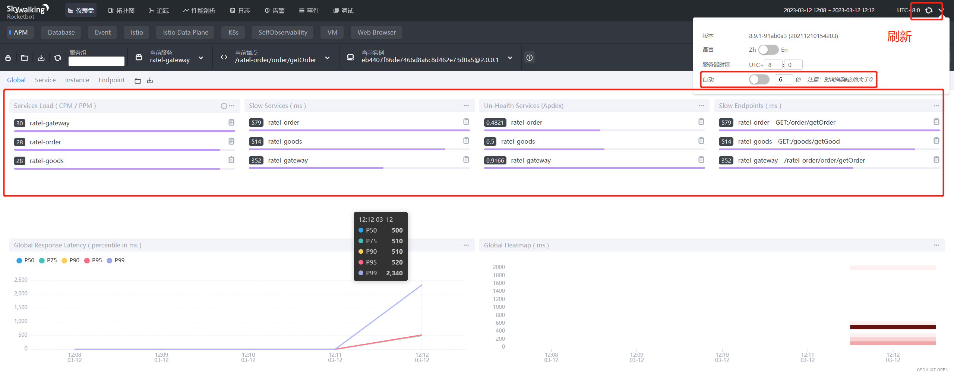
Task: Click the auto-refresh seconds field
Action: point(784,80)
